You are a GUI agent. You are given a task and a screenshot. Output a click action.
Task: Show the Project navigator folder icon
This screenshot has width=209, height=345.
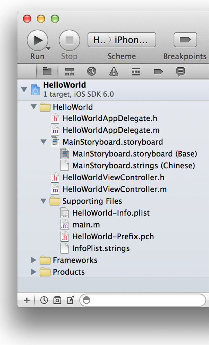47,71
